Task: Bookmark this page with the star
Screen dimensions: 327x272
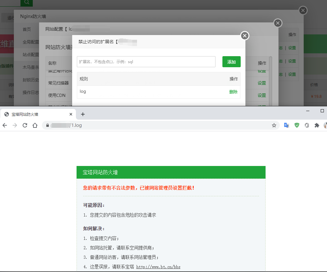Action: pos(274,125)
